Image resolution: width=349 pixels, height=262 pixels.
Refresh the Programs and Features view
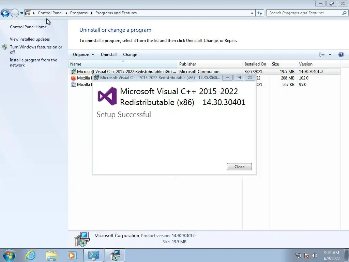click(x=260, y=13)
